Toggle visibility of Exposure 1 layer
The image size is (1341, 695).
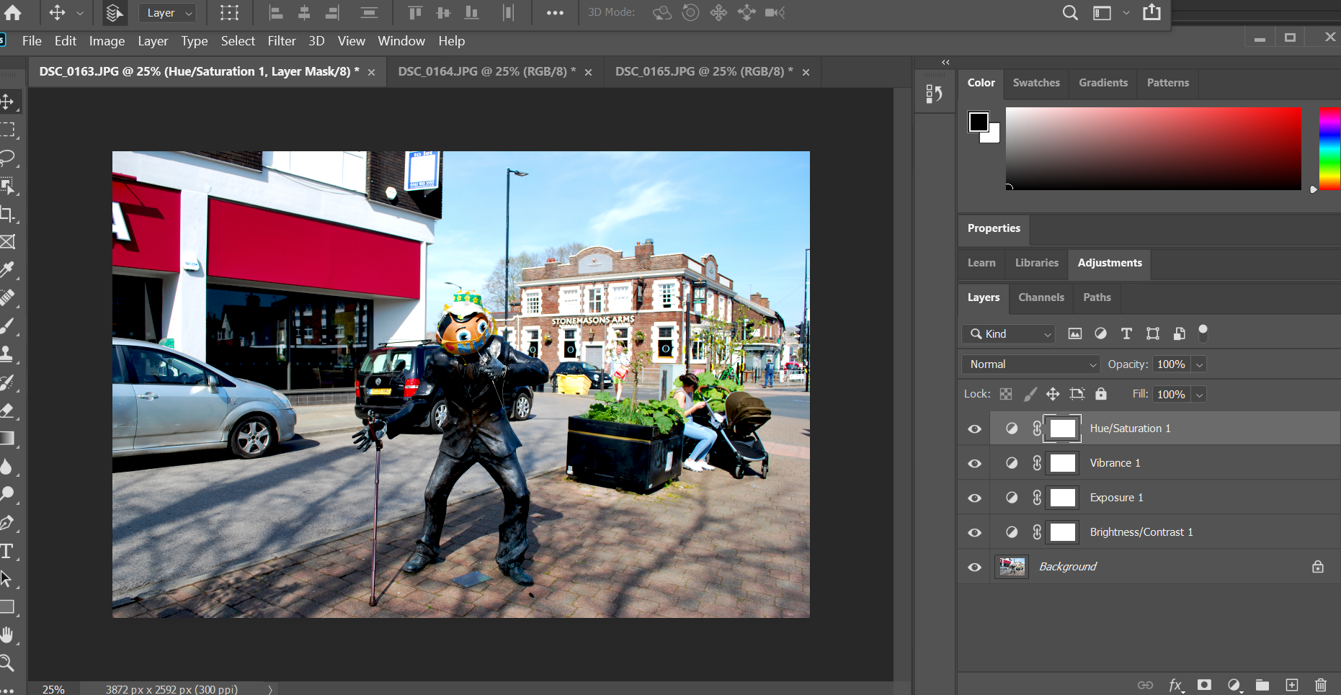[x=974, y=498]
